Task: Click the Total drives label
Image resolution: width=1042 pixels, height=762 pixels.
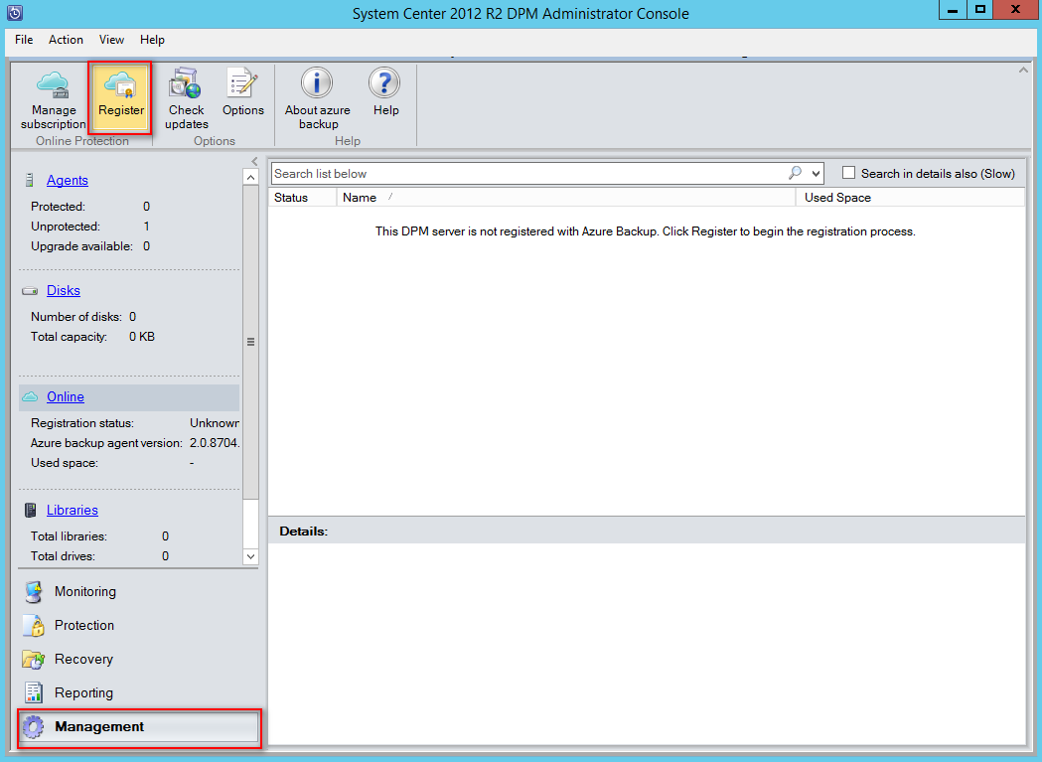Action: [x=63, y=556]
